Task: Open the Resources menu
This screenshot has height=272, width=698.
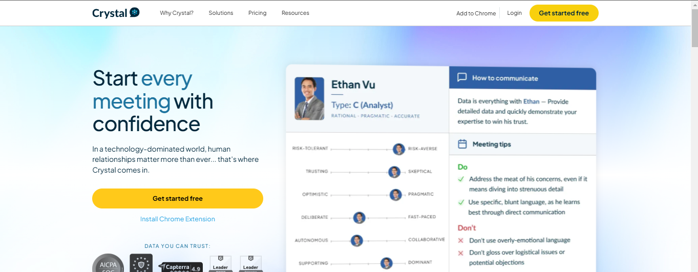Action: 295,13
